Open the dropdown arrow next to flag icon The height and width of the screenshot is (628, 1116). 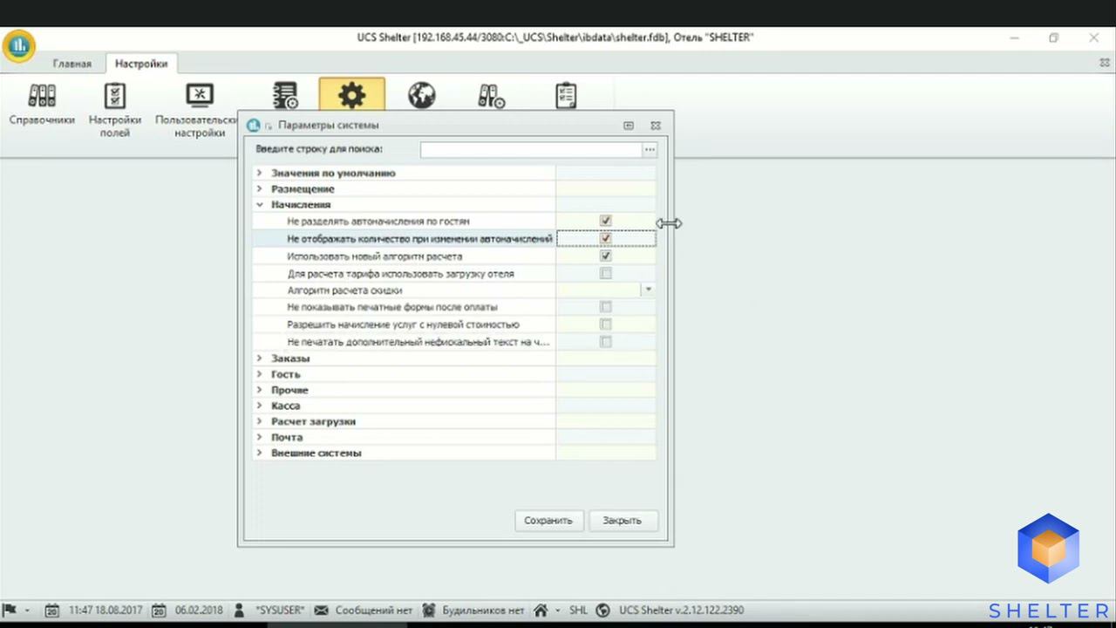(27, 611)
